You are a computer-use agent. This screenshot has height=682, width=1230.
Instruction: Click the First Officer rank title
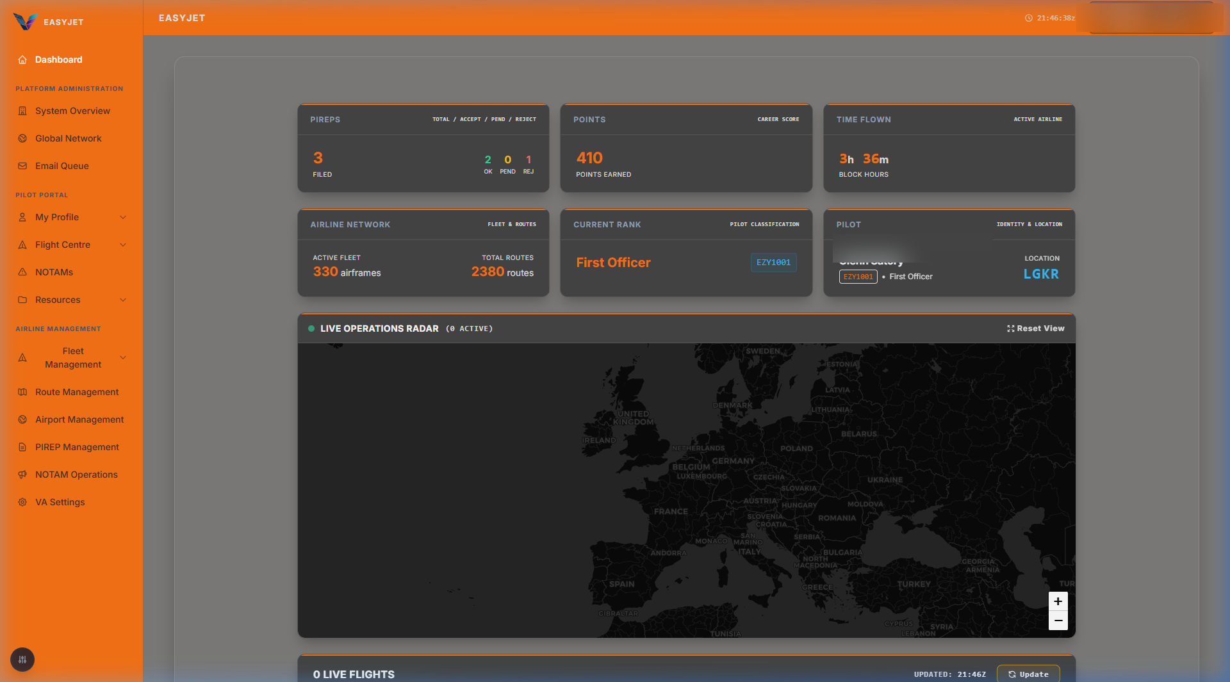point(613,263)
